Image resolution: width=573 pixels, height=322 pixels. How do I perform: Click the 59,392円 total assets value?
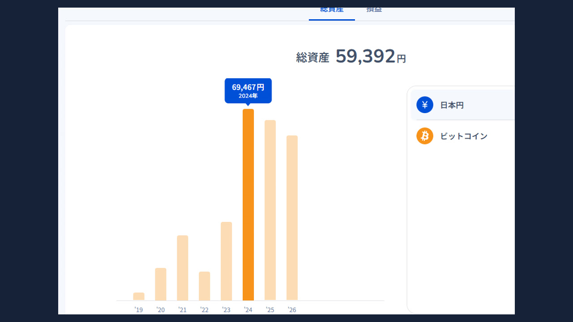(371, 56)
